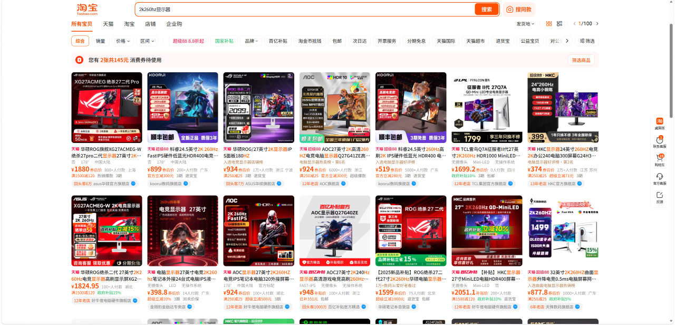Toggle the 国家补贴 filter chip
Viewport: 675px width, 325px height.
coord(224,41)
